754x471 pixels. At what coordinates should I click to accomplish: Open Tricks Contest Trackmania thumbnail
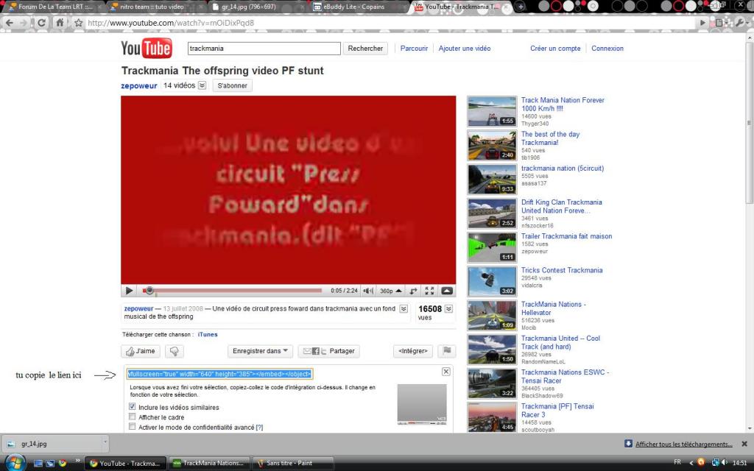pyautogui.click(x=492, y=282)
